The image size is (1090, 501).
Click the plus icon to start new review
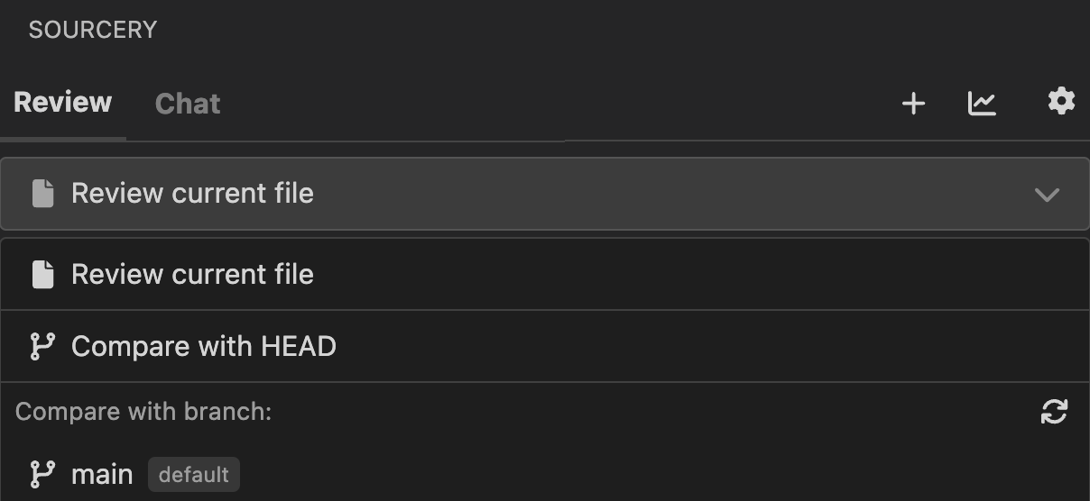coord(913,104)
